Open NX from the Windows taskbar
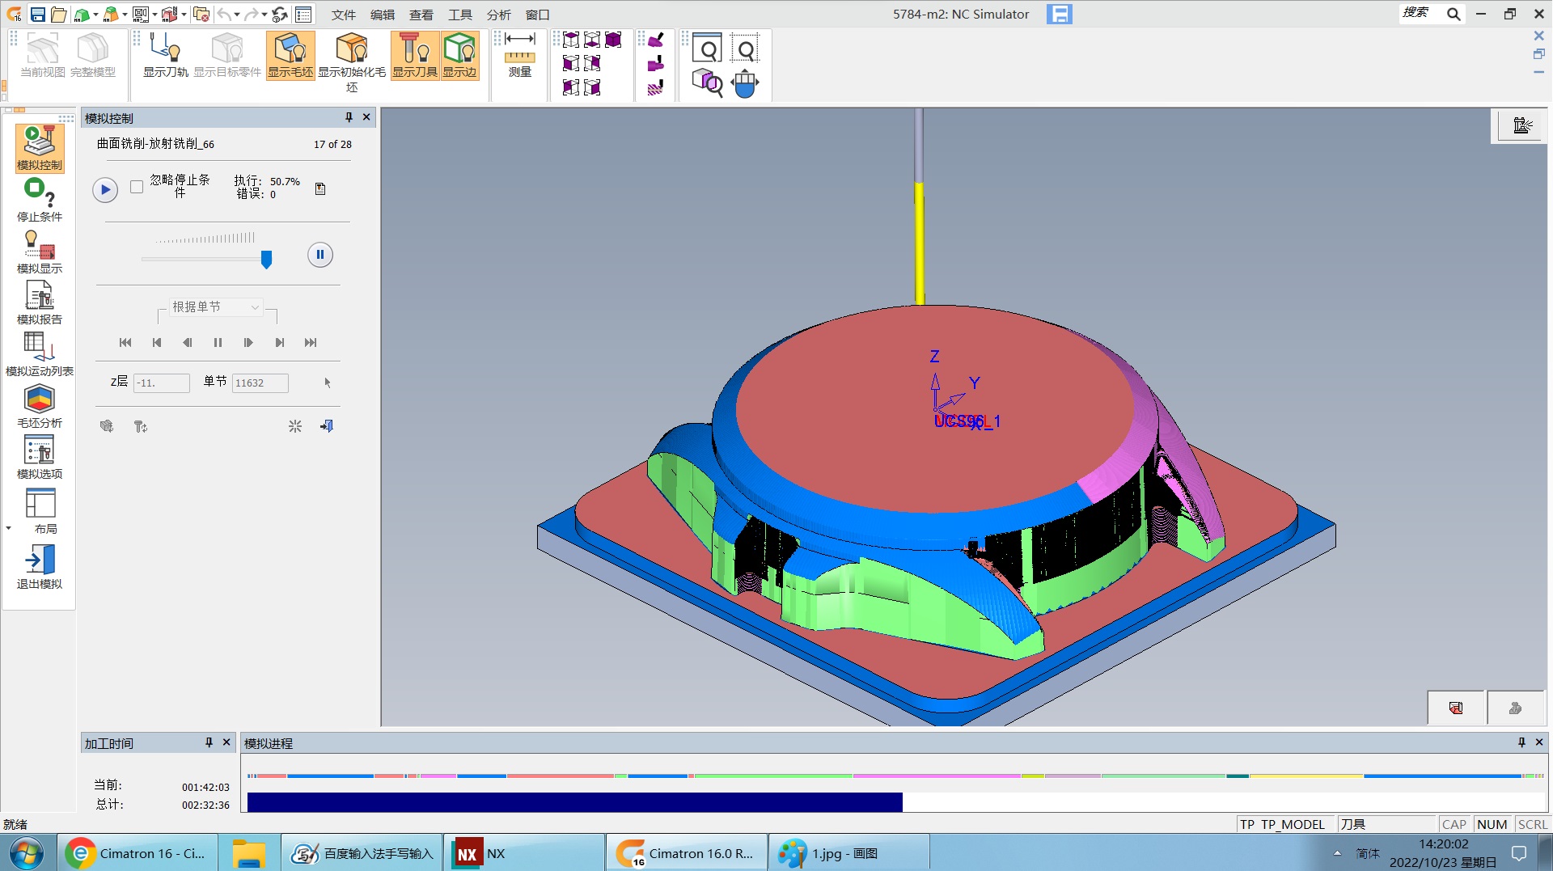The image size is (1553, 871). 524,853
